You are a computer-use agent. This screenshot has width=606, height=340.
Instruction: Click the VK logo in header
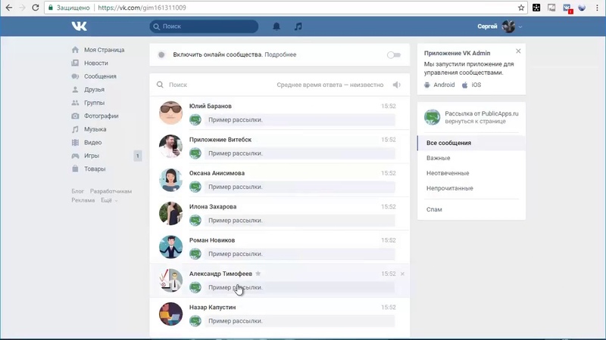point(80,26)
